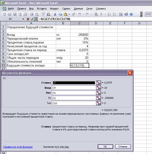This screenshot has height=154, width=152.
Task: Open the Вид menu
Action: point(31,9)
